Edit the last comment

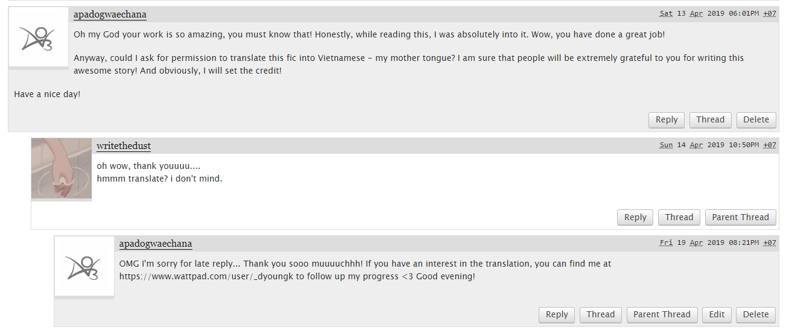pyautogui.click(x=717, y=314)
